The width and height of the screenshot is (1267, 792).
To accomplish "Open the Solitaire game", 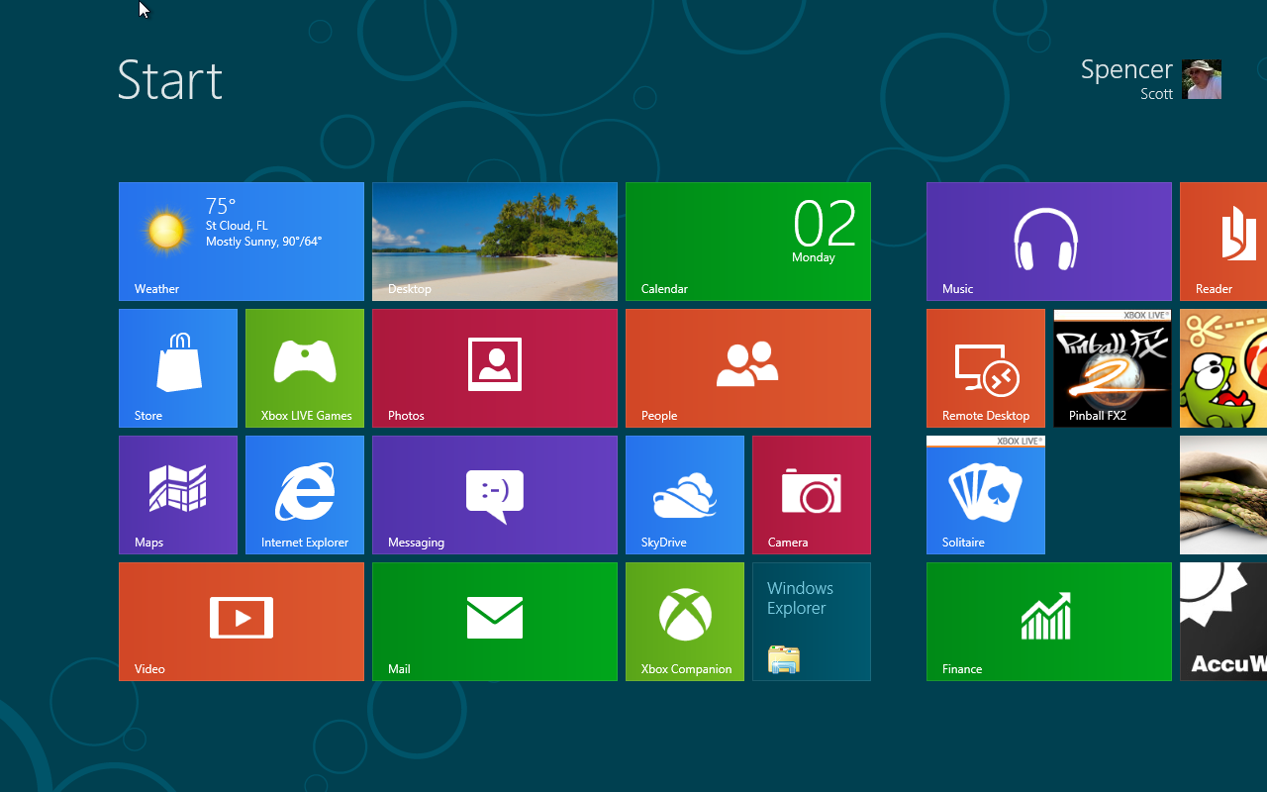I will click(x=985, y=494).
